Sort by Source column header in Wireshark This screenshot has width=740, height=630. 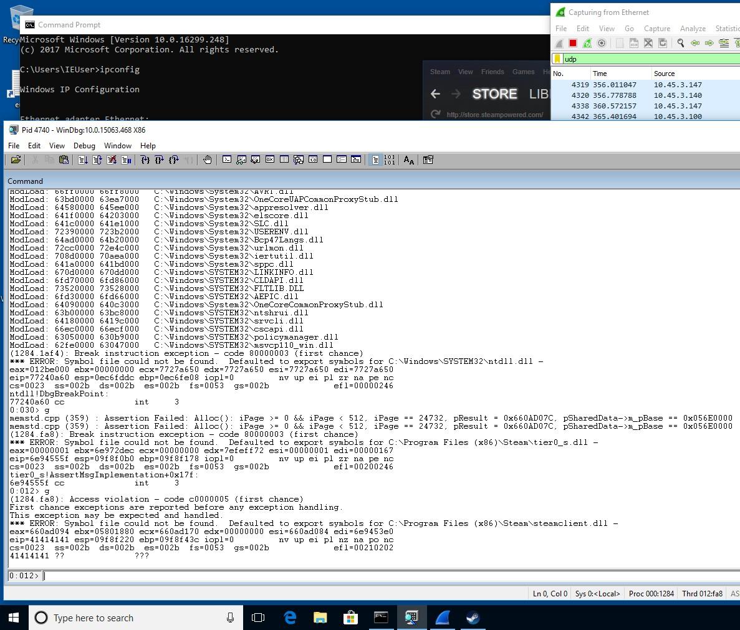(696, 74)
